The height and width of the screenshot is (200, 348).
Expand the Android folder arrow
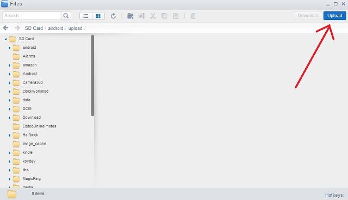[x=10, y=74]
